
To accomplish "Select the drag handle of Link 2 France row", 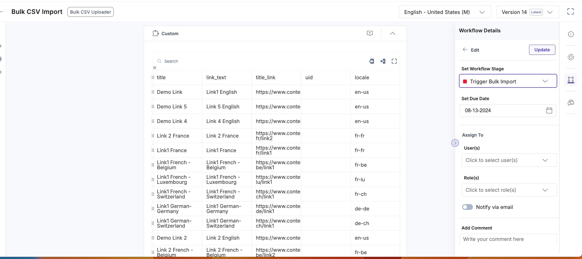I will pos(153,136).
